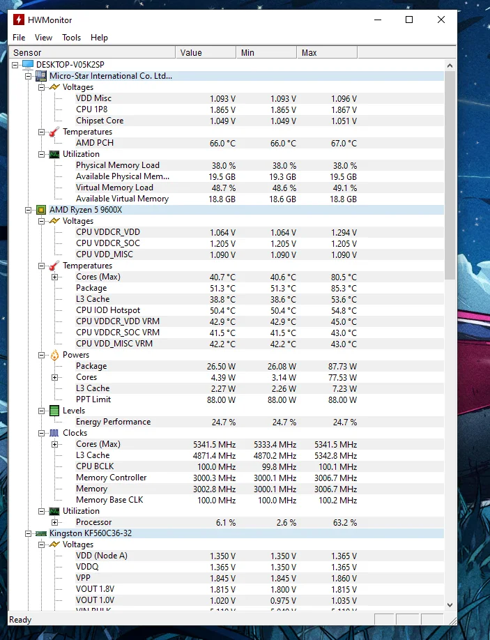Click the AMD Ryzen 5 9600X chip icon
The height and width of the screenshot is (640, 490).
pyautogui.click(x=41, y=210)
